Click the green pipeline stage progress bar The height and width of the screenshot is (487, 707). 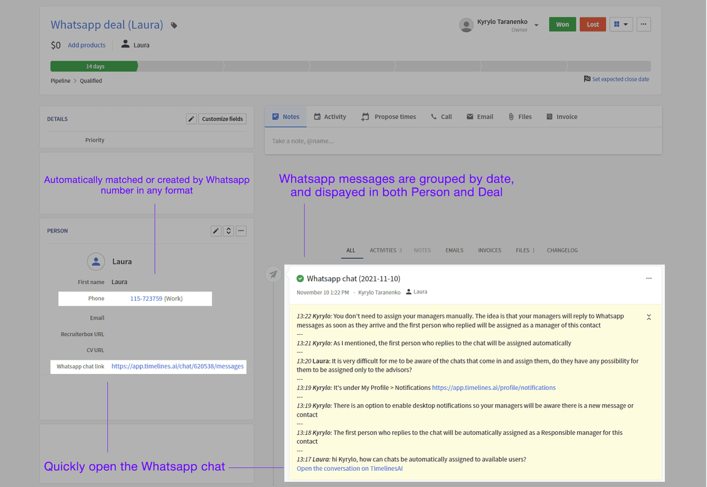[95, 66]
